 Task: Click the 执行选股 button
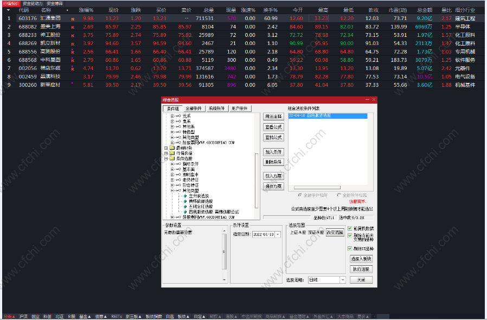tap(361, 269)
